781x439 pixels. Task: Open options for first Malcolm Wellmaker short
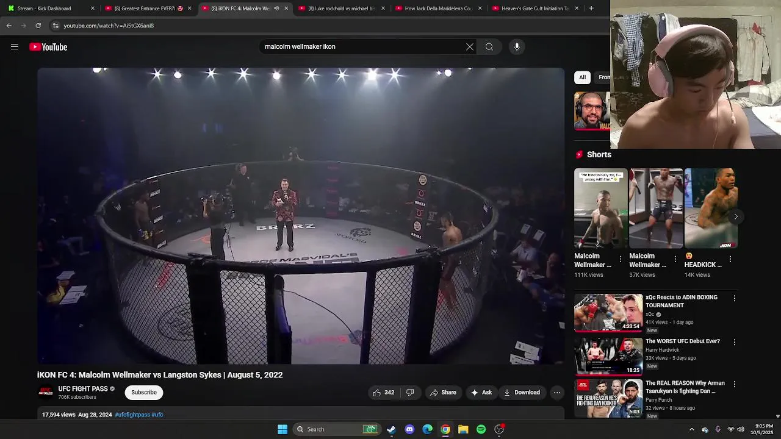621,259
